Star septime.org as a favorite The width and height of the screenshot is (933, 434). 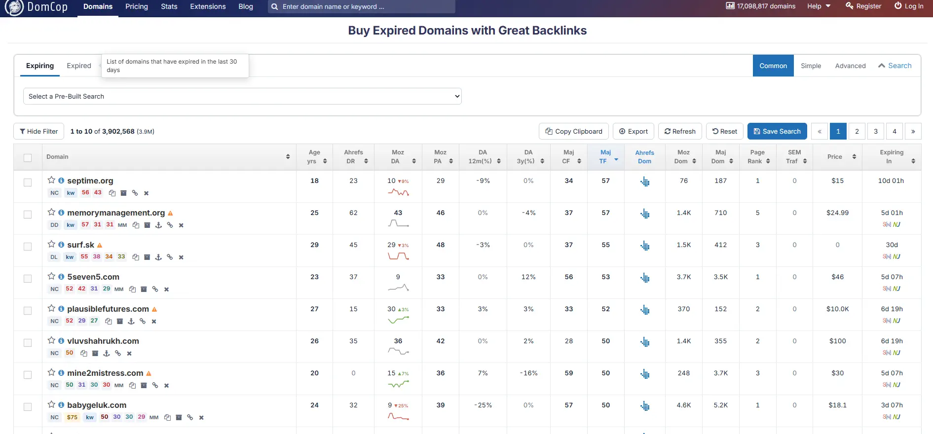(51, 180)
